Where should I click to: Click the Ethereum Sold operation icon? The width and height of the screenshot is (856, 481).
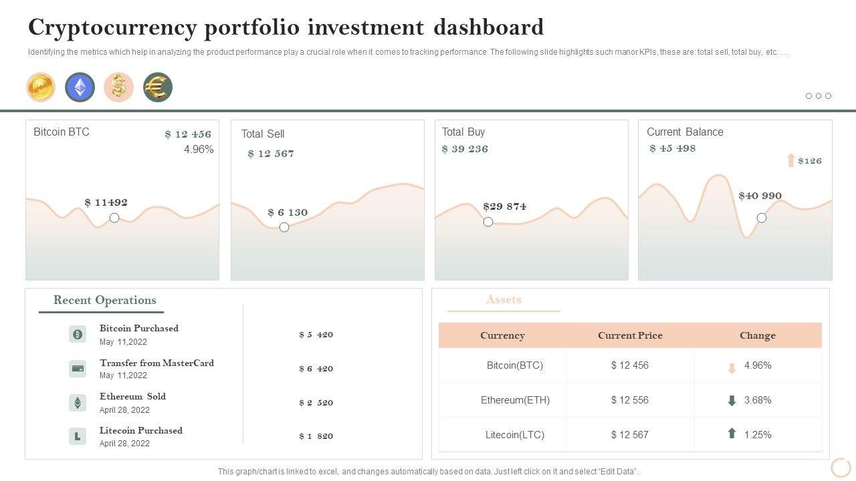[78, 403]
